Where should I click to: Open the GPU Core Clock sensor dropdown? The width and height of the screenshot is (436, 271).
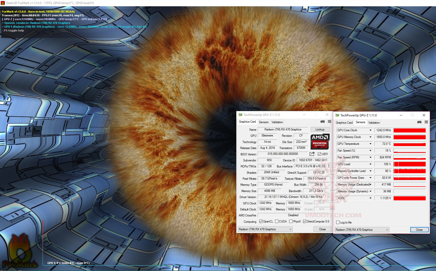pyautogui.click(x=370, y=130)
